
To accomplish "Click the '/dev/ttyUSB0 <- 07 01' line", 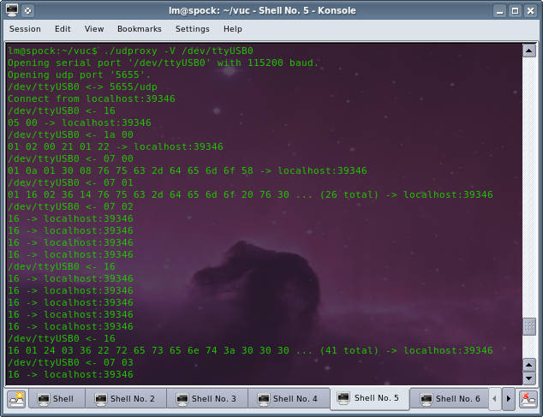I will click(x=70, y=182).
